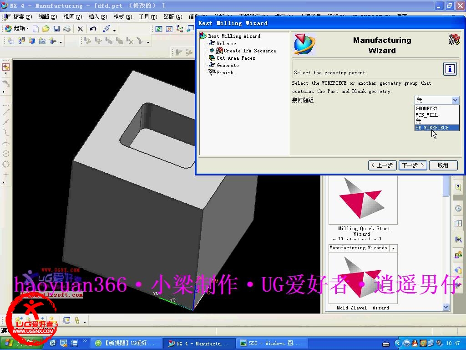The height and width of the screenshot is (350, 466).
Task: Click Create Method toolbar icon
Action: pos(42,41)
